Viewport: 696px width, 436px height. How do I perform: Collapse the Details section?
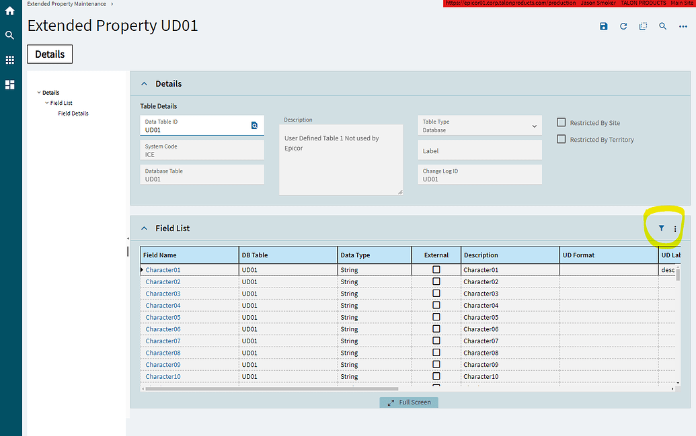[144, 83]
